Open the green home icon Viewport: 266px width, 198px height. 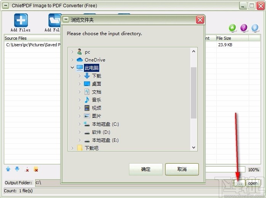232,28
